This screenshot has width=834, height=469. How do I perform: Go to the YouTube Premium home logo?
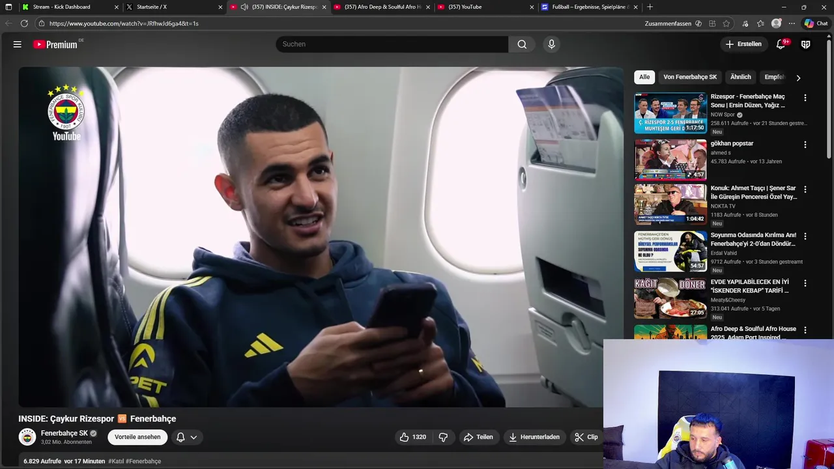[56, 44]
